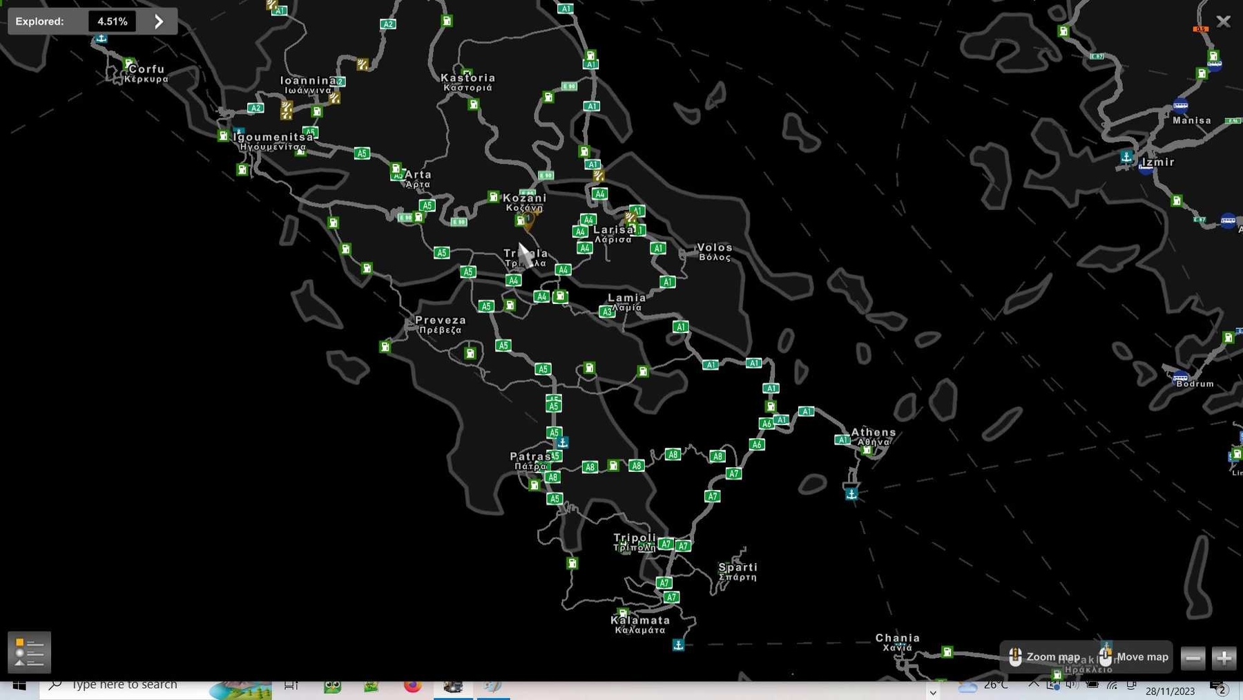Click the gas station icon under Athens label

867,451
